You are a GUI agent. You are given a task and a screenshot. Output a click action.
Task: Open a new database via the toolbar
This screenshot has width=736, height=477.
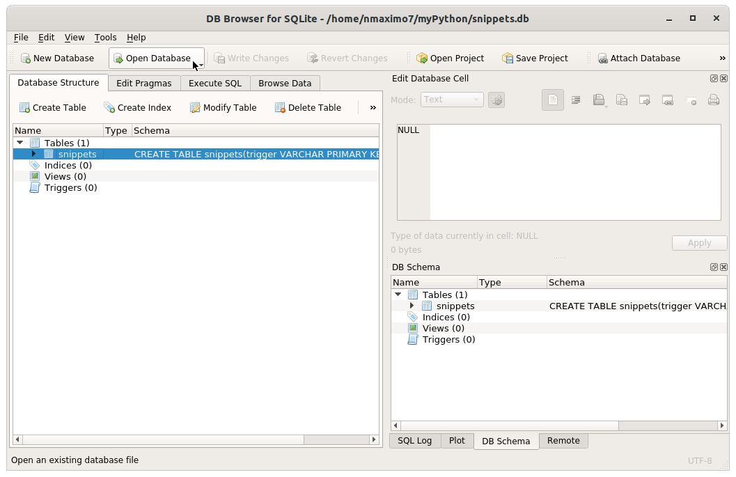(58, 58)
